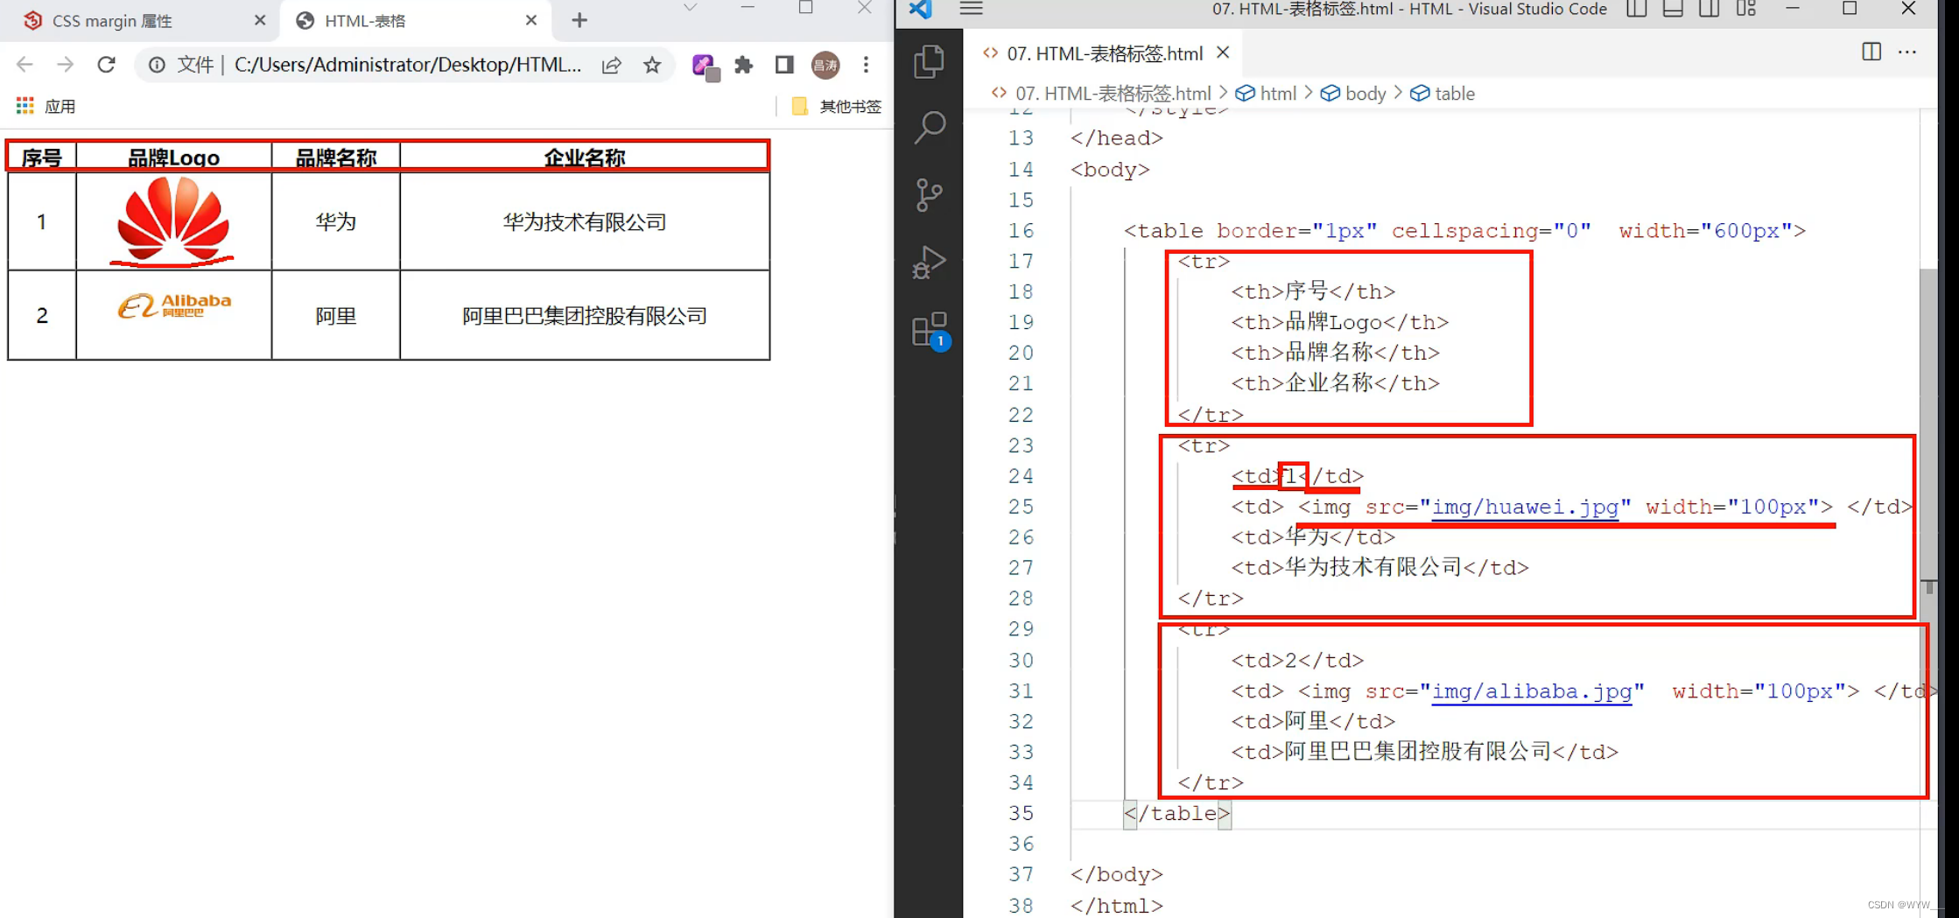Open the purple extension icon in Chrome
Screen dimensions: 1959x918
(x=706, y=67)
